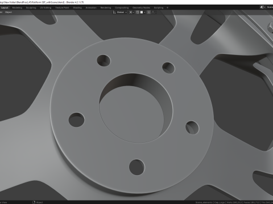Switch to the Animation workspace tab
The image size is (273, 204).
point(91,8)
